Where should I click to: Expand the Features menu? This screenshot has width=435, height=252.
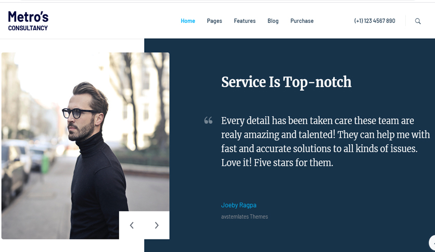coord(245,21)
